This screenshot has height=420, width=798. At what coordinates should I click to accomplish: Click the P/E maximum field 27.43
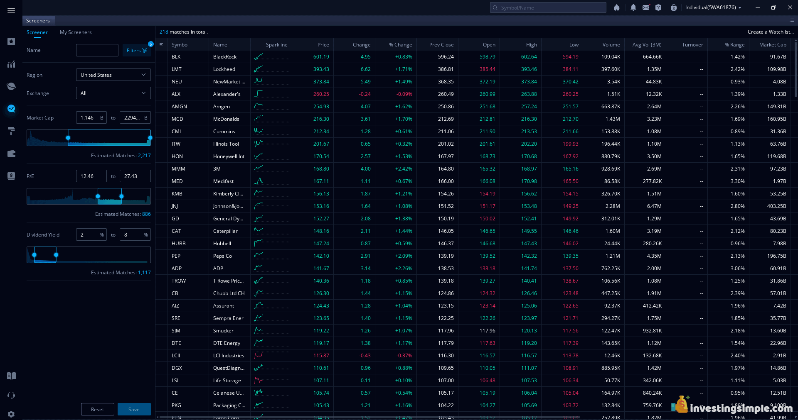tap(135, 176)
